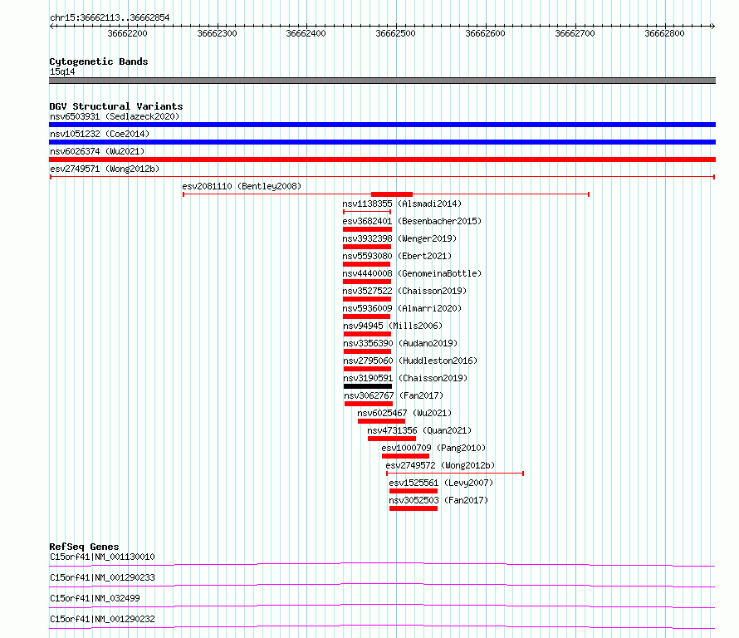
Task: Select the blue nsv1051232 (Coe2014) variant bar
Action: click(382, 142)
